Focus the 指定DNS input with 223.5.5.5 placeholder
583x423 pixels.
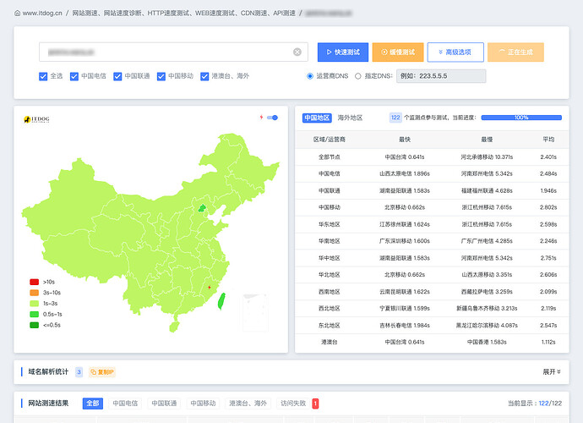[441, 76]
